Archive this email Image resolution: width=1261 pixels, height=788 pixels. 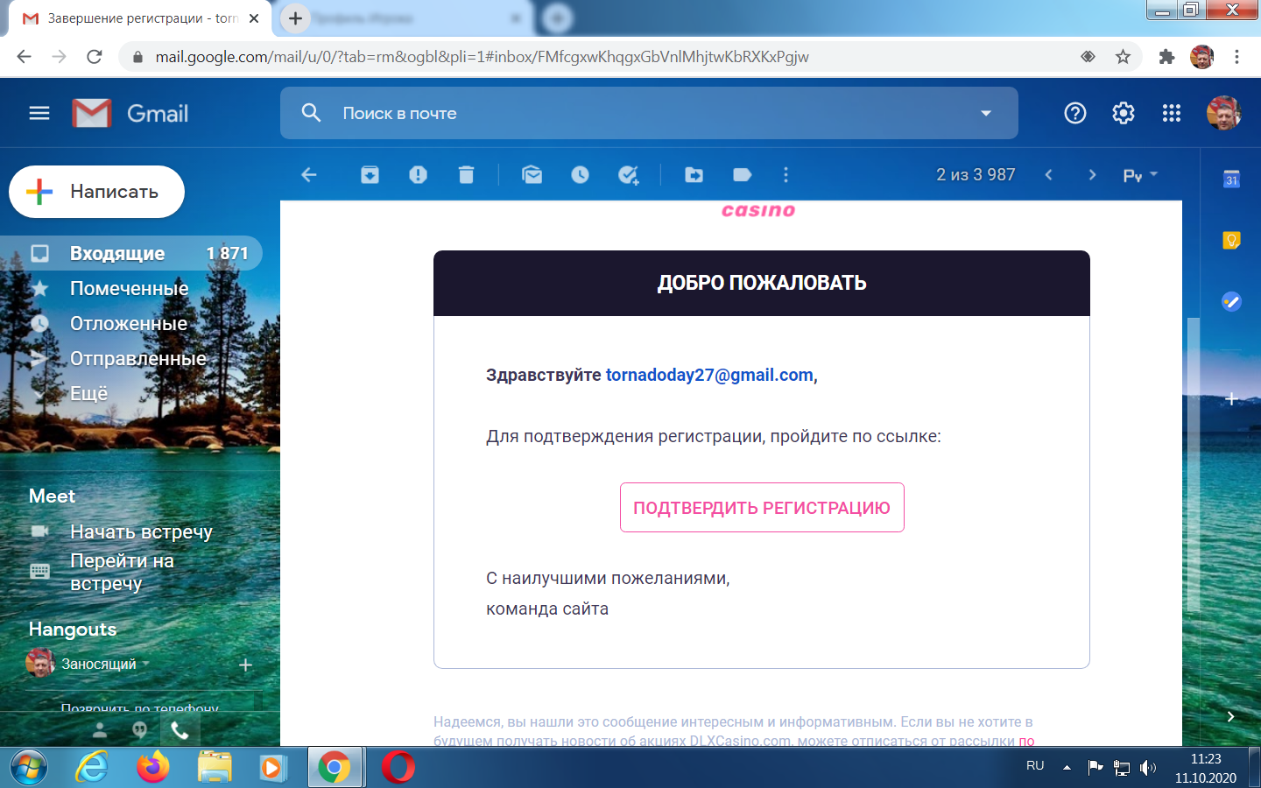(370, 175)
